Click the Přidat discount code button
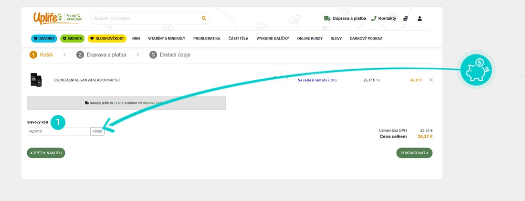 pyautogui.click(x=97, y=131)
